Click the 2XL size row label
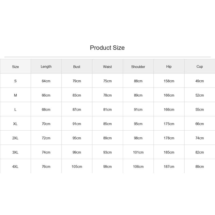The width and height of the screenshot is (215, 215). (x=15, y=138)
